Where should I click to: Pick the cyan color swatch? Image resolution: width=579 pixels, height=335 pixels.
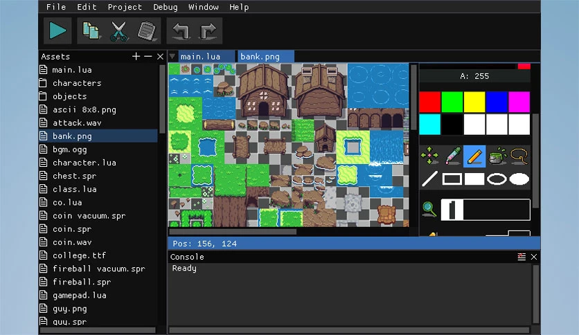[x=430, y=125]
